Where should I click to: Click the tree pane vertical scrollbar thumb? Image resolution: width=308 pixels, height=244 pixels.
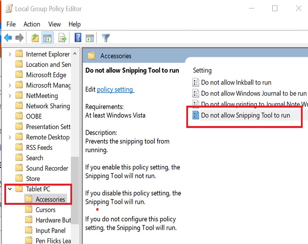(75, 190)
